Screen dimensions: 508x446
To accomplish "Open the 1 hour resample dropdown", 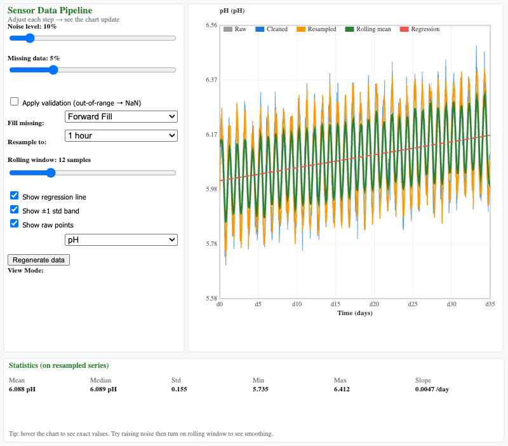I will coord(121,135).
